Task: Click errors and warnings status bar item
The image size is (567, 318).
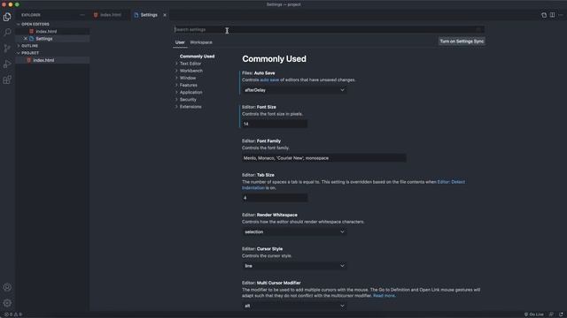Action: 12,314
